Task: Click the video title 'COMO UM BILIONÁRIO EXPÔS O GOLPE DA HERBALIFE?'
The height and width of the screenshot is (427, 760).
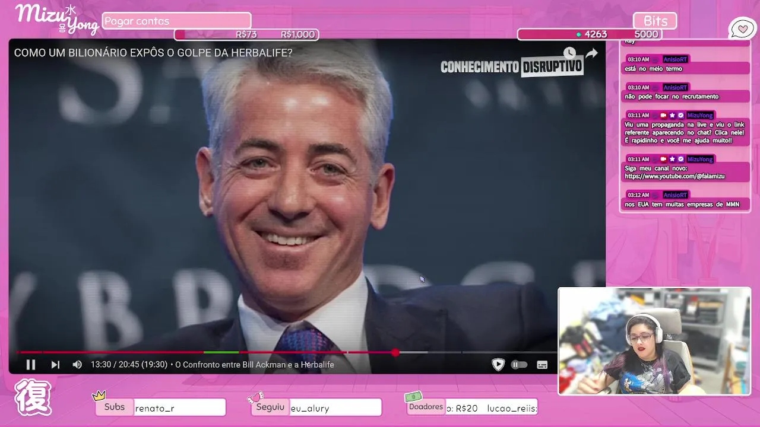Action: pos(153,53)
